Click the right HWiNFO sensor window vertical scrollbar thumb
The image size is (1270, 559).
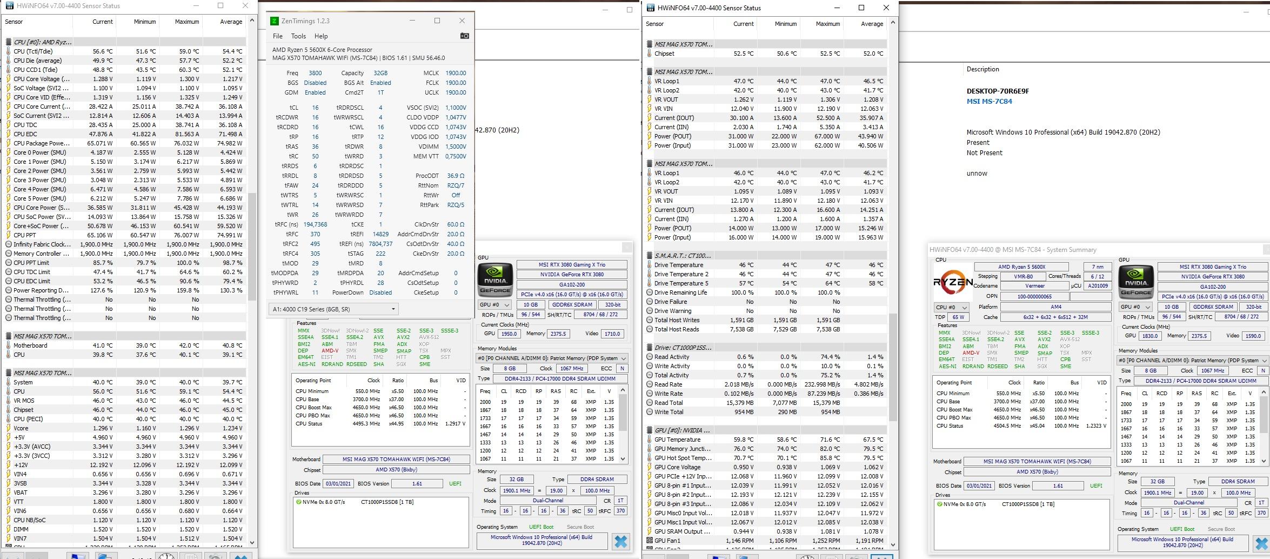point(892,367)
